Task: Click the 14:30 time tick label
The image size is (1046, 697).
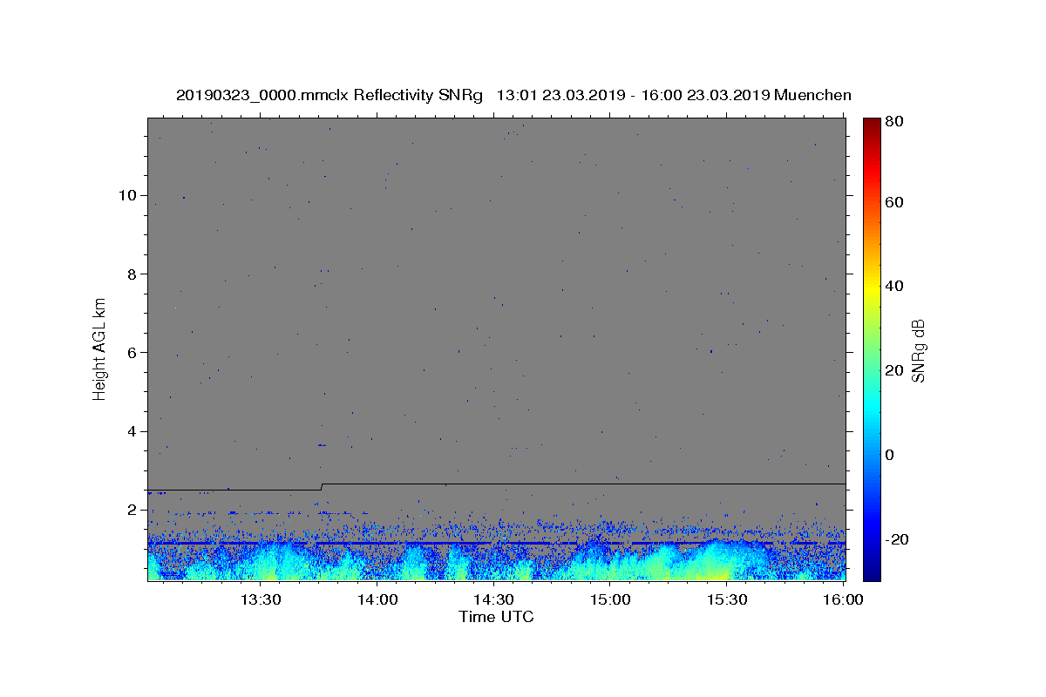Action: (493, 599)
